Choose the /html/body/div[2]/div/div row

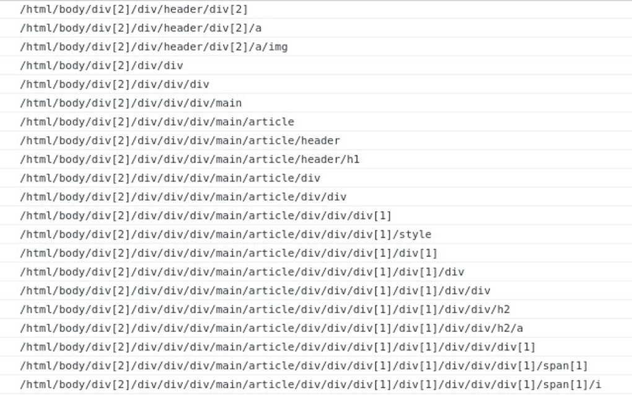click(316, 65)
